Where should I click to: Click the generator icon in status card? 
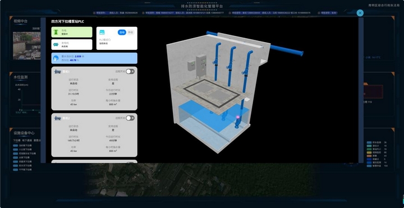(x=56, y=44)
